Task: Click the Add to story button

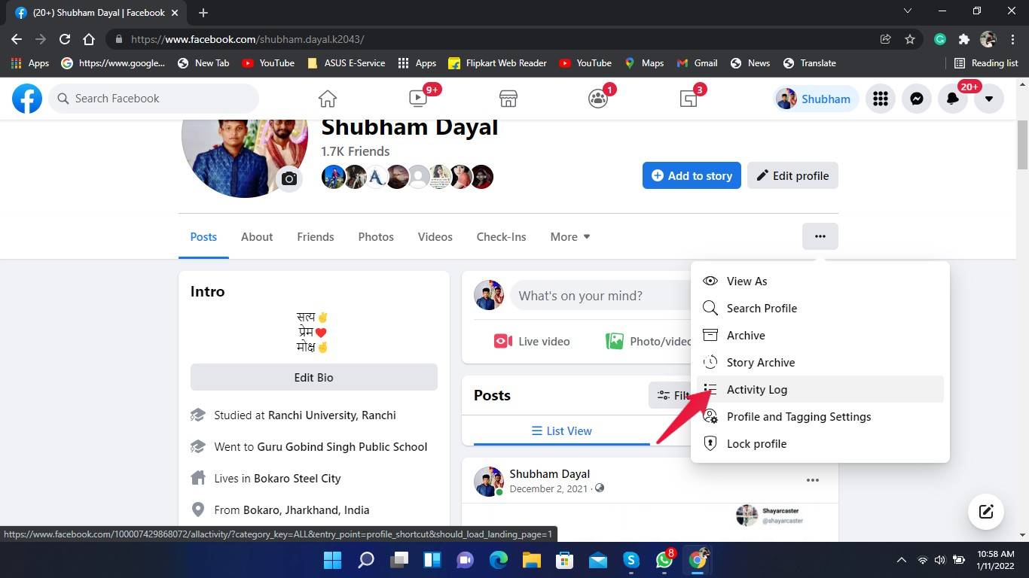Action: pos(691,175)
